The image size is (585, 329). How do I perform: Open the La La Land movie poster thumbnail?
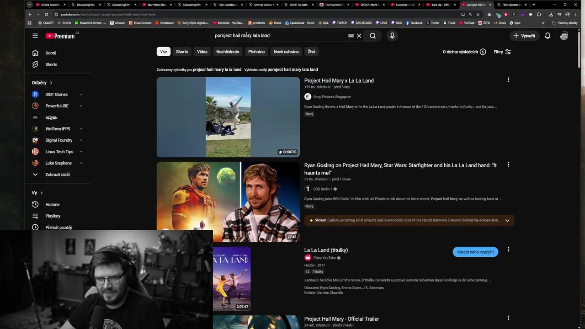[232, 279]
